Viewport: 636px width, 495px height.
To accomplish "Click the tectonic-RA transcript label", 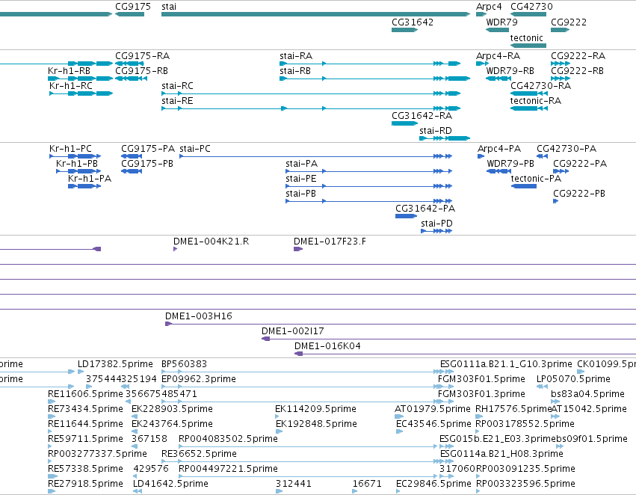I will point(536,101).
